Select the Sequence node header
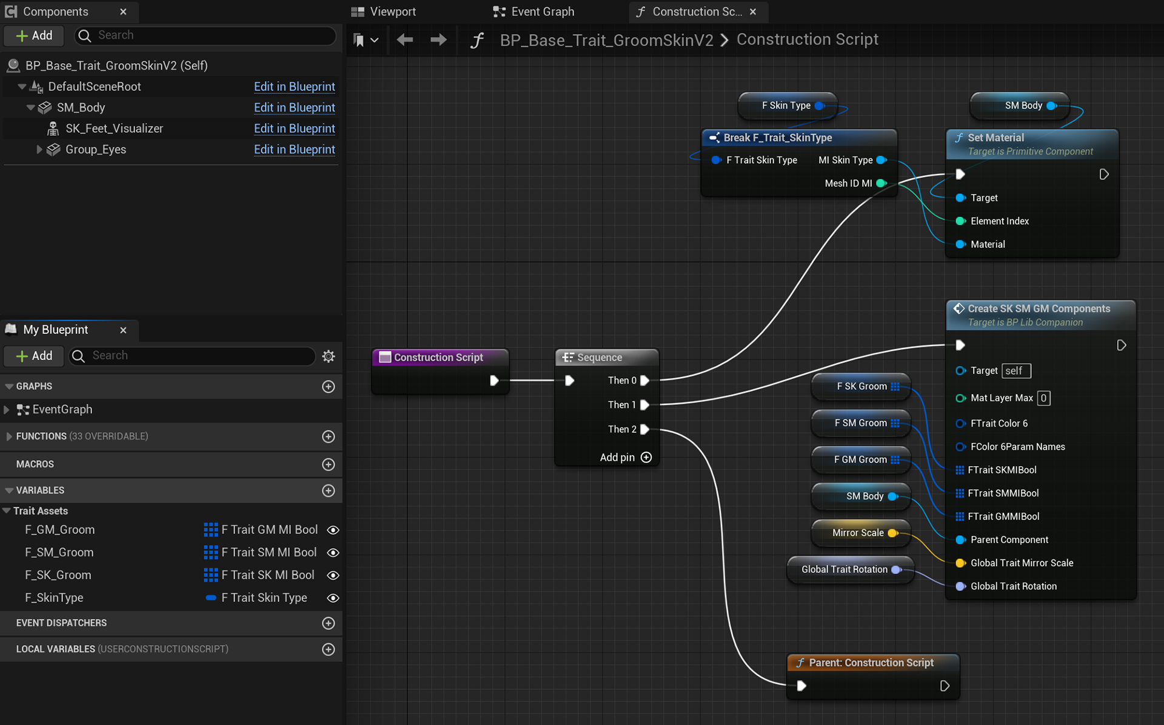Screen dimensions: 1164x725 (607, 358)
